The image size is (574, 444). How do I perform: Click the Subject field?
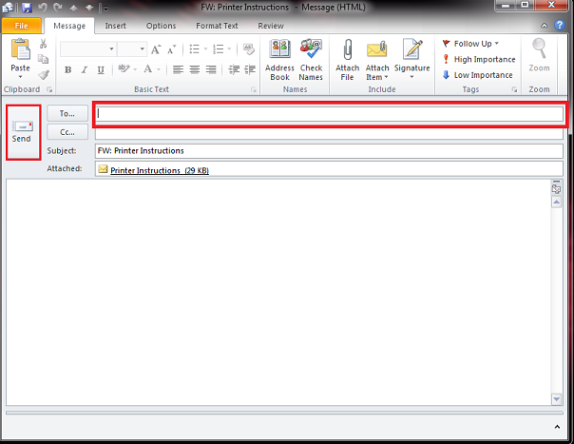[x=330, y=151]
